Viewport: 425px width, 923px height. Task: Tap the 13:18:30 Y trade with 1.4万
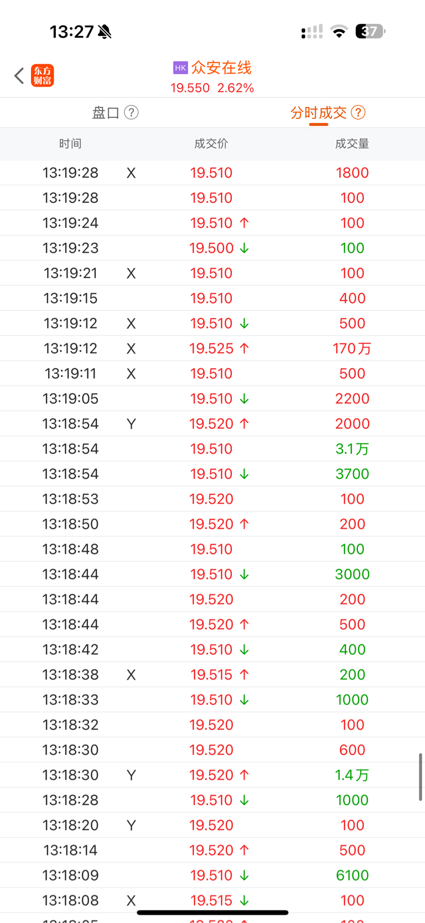tap(212, 775)
